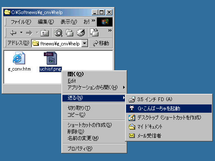This screenshot has width=215, height=161.
Task: Choose 削除(D) in the context menu
Action: [94, 132]
